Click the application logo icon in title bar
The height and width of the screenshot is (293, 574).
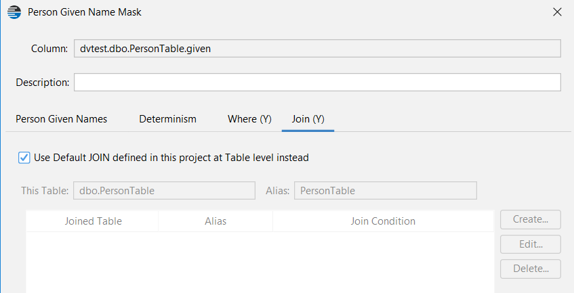tap(14, 12)
